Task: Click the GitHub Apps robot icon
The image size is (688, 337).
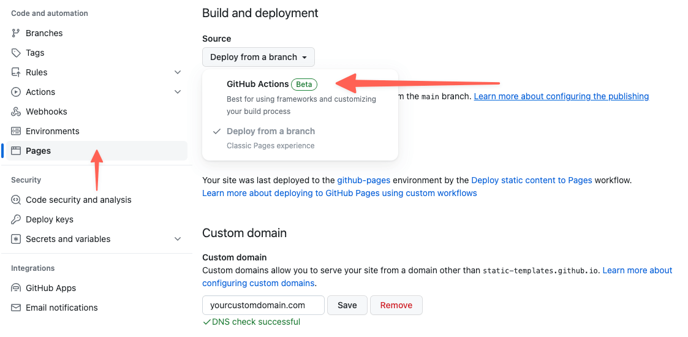Action: pos(16,288)
